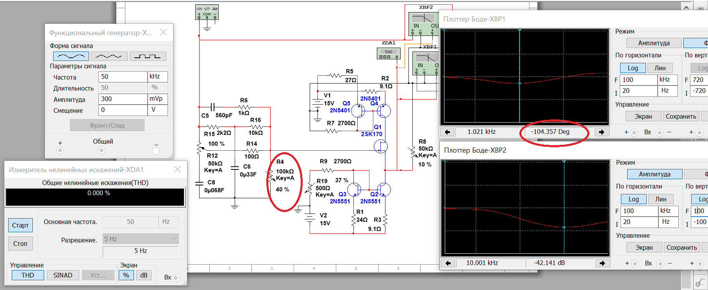The image size is (708, 290).
Task: Move XBP1 cursor left with arrow
Action: (x=448, y=132)
